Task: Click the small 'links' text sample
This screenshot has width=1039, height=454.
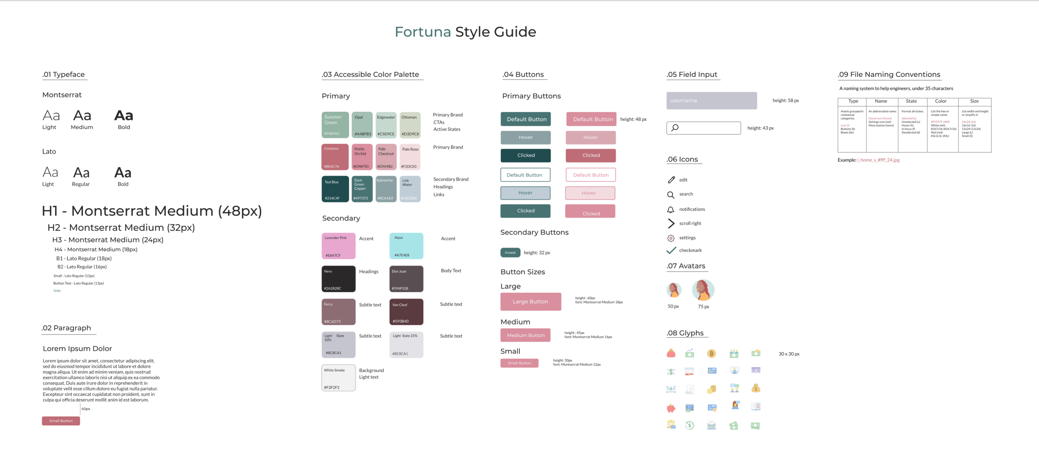Action: point(57,291)
